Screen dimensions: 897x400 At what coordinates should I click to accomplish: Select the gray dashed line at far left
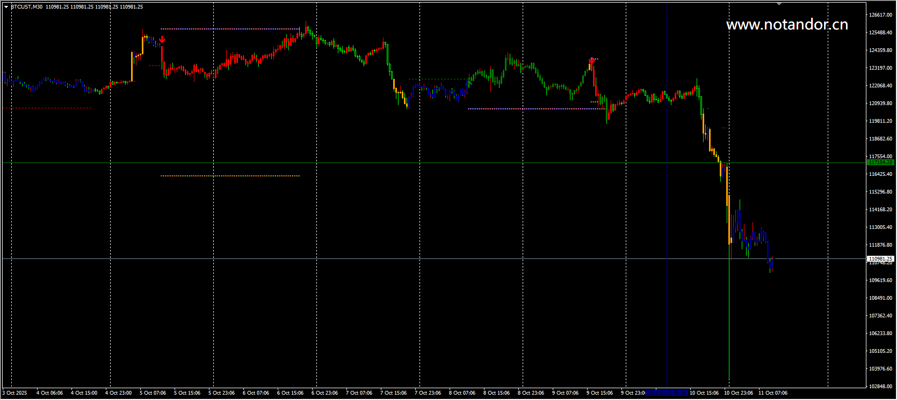click(x=47, y=108)
